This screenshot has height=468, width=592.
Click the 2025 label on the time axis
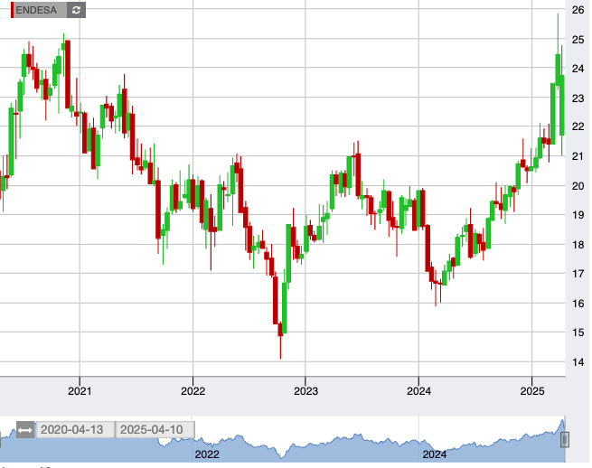531,391
